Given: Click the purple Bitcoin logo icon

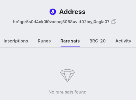Looking at the screenshot, I should pos(53,12).
